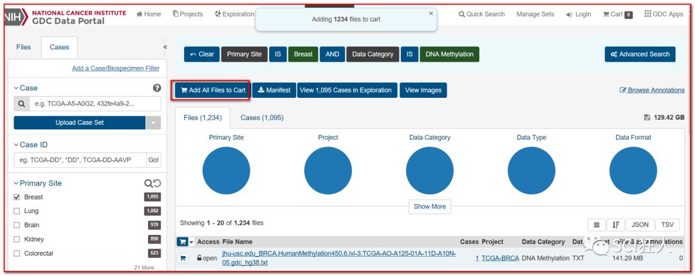This screenshot has height=276, width=695.
Task: Expand '21 More...' primary sites
Action: 146,268
